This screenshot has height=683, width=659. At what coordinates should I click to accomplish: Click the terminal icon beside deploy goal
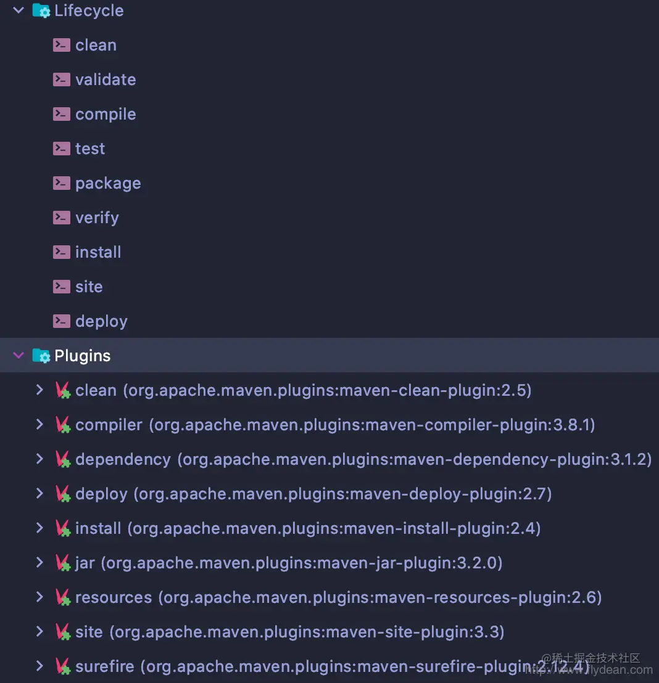click(x=62, y=321)
